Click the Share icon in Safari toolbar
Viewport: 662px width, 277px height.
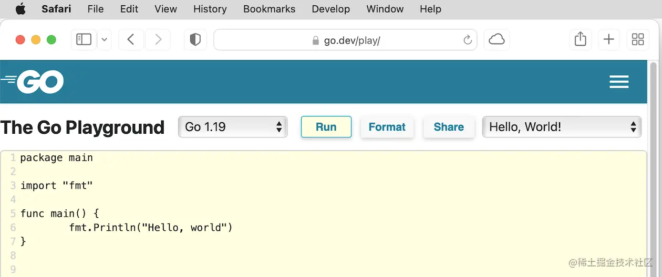581,40
